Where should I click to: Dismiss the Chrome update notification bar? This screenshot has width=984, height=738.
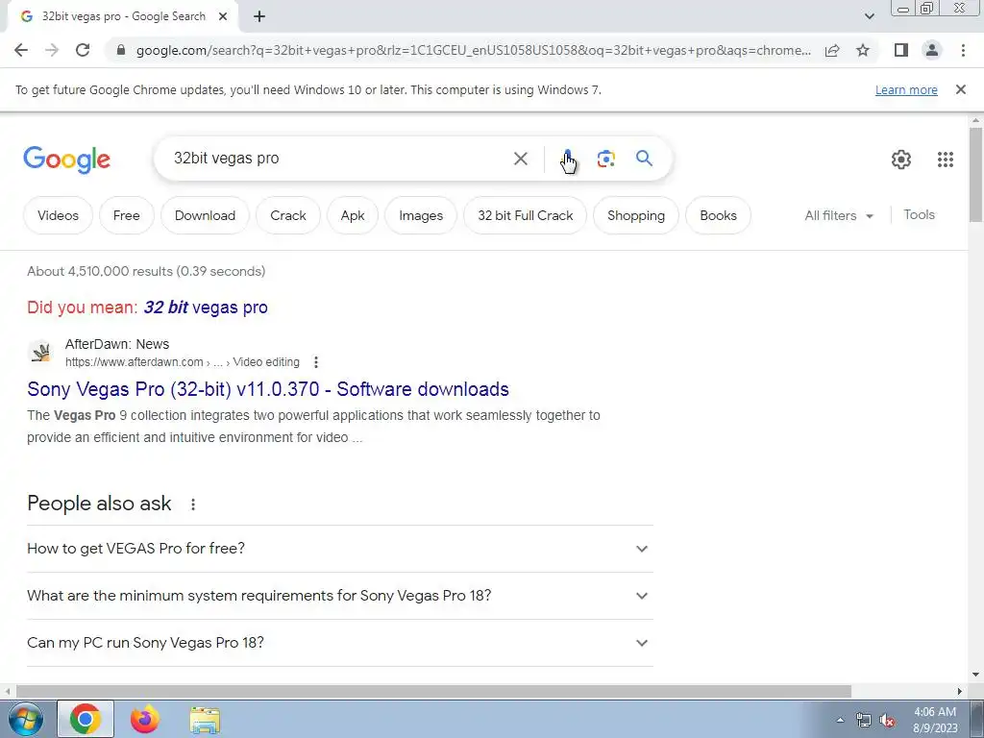pyautogui.click(x=960, y=89)
